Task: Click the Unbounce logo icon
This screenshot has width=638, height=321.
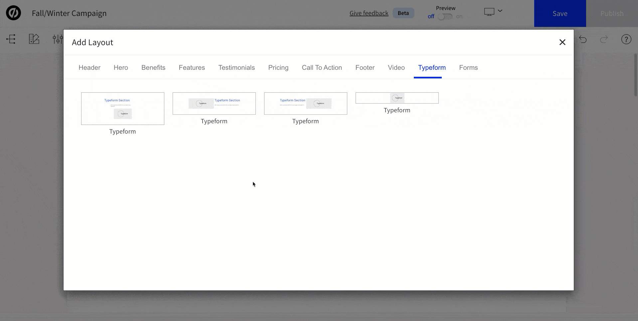Action: pos(13,13)
